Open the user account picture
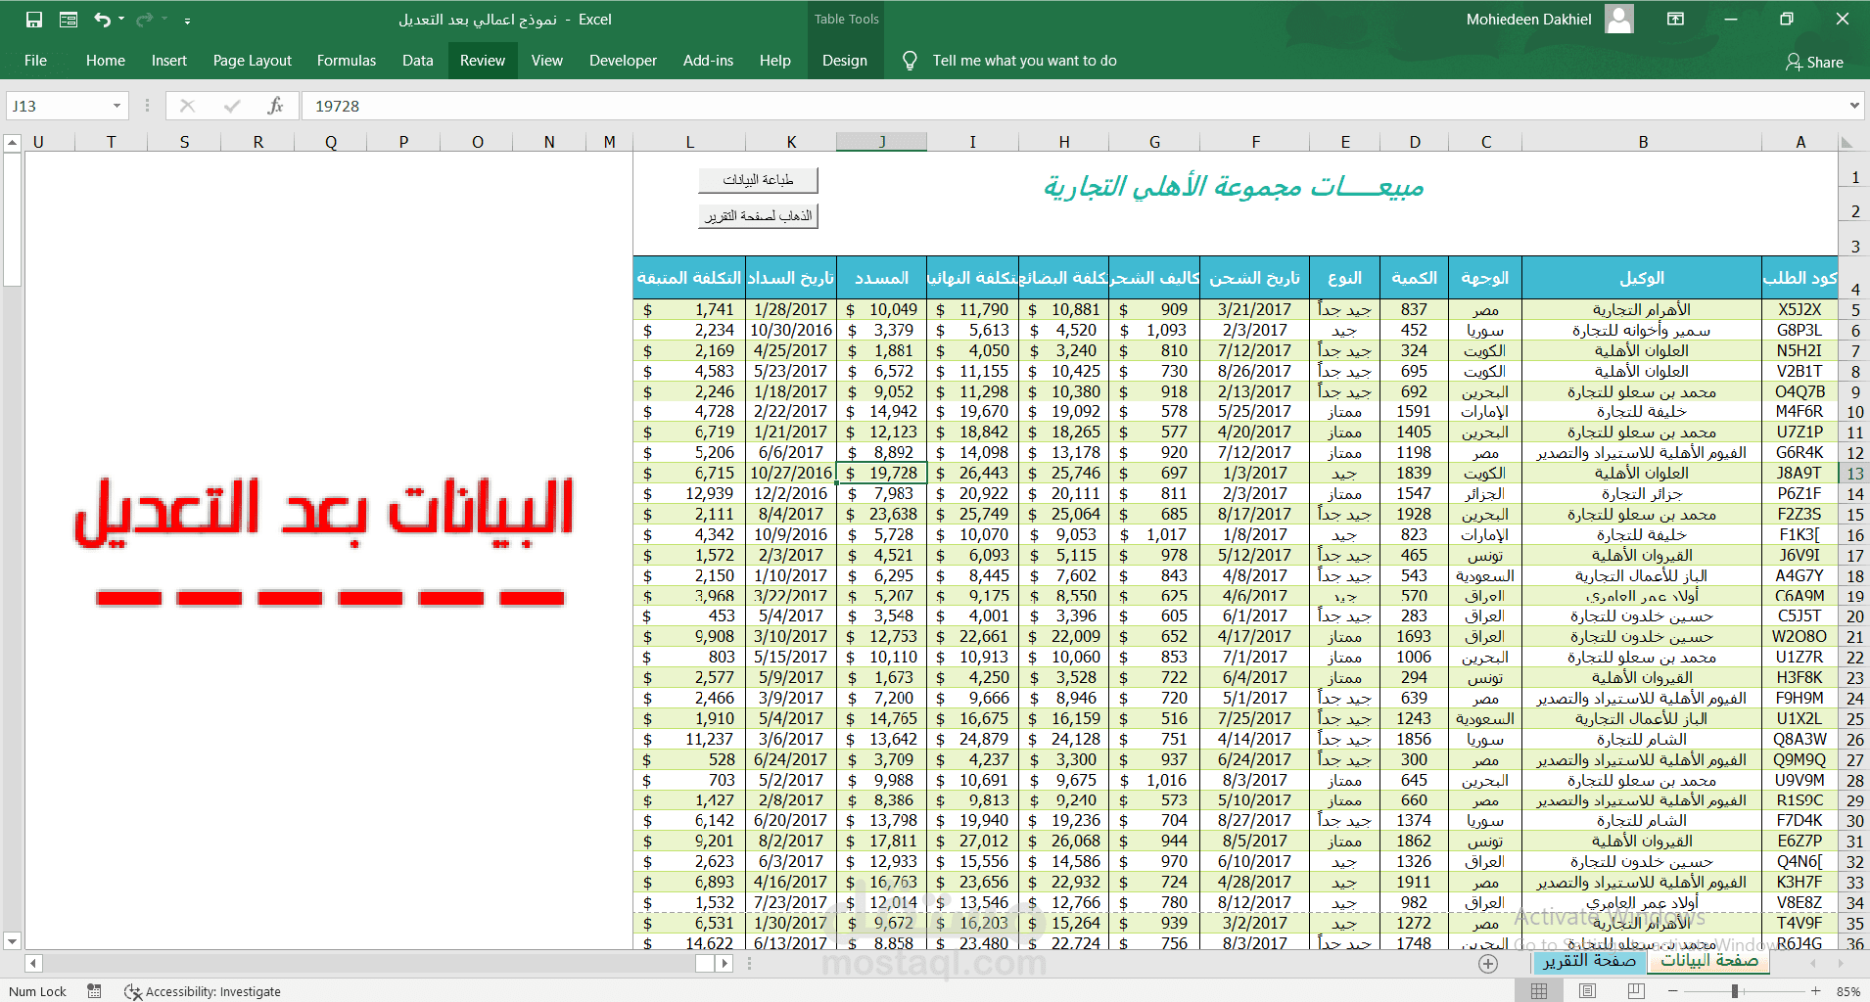 tap(1619, 20)
